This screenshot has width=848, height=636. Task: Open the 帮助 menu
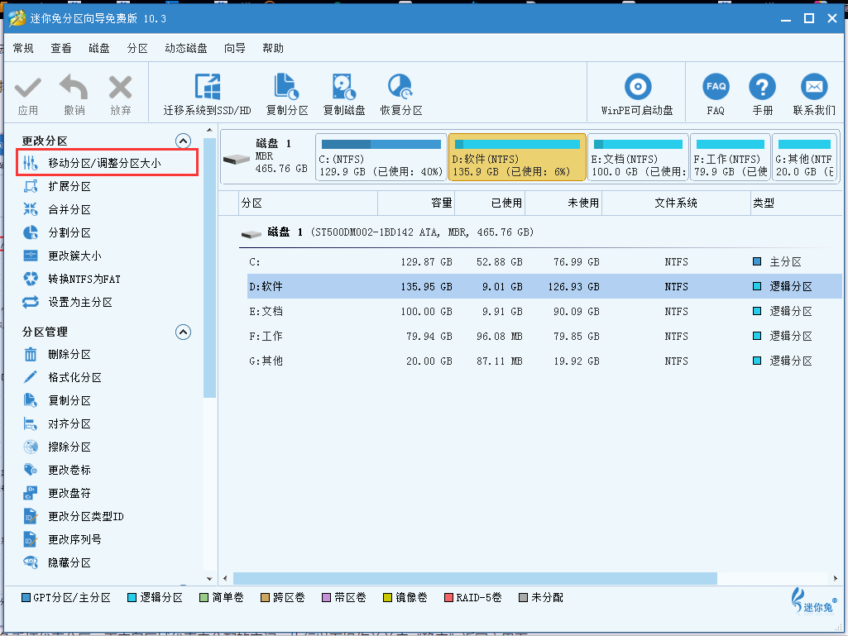point(273,48)
